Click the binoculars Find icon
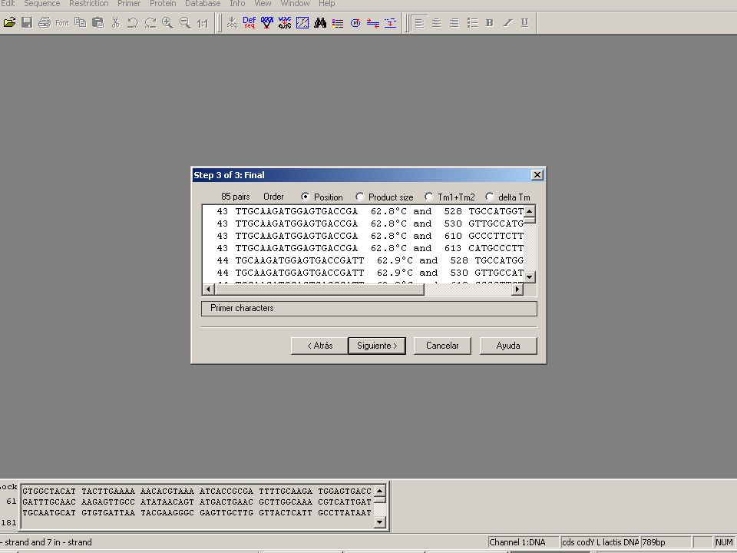Viewport: 737px width, 553px height. click(320, 22)
